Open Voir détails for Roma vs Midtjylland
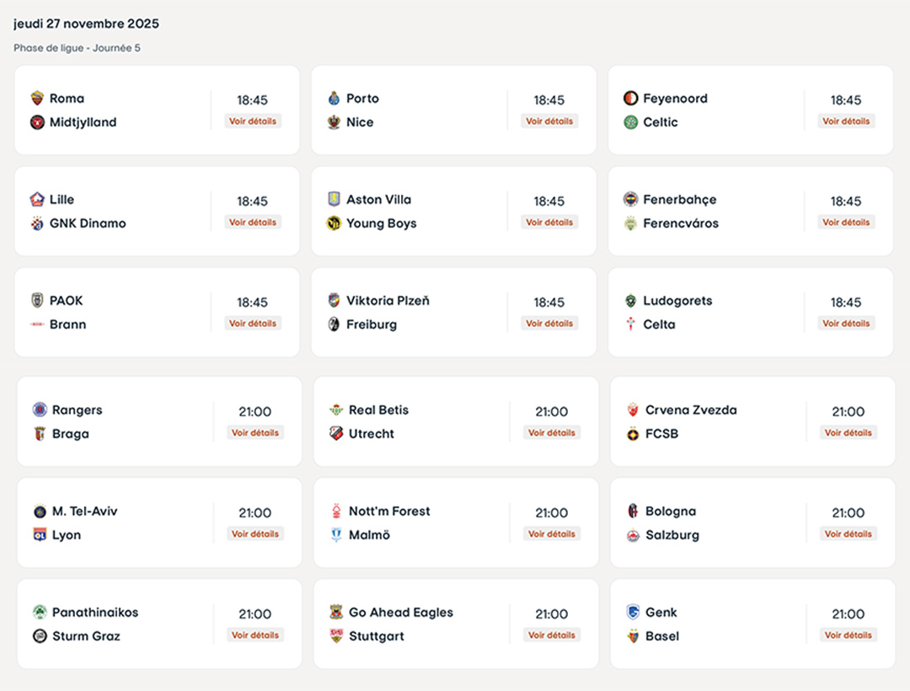The image size is (910, 691). pos(253,121)
